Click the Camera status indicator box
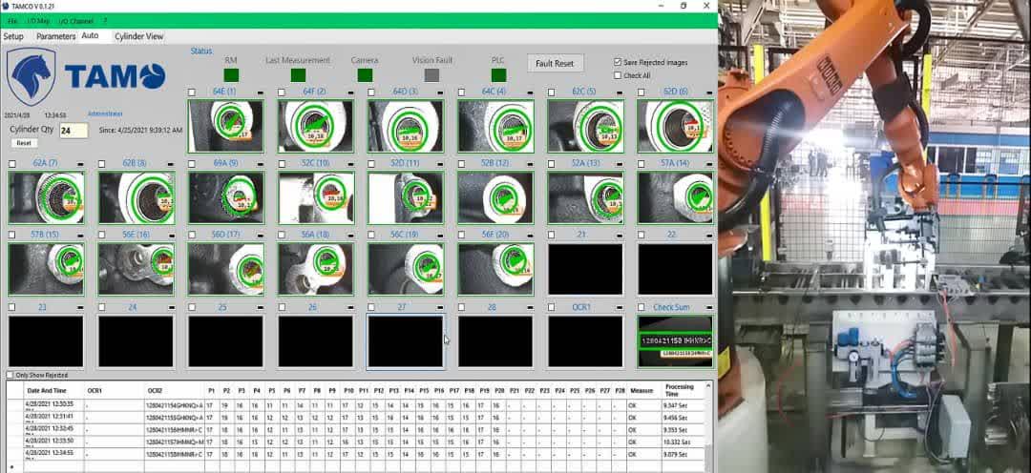This screenshot has height=473, width=1031. (x=365, y=74)
